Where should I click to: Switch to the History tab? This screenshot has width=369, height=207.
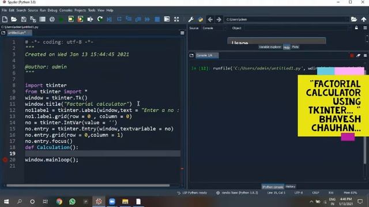pos(291,186)
